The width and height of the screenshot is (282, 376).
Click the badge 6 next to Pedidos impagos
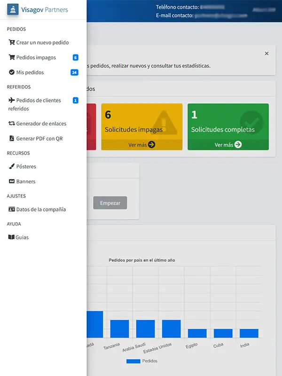(75, 57)
